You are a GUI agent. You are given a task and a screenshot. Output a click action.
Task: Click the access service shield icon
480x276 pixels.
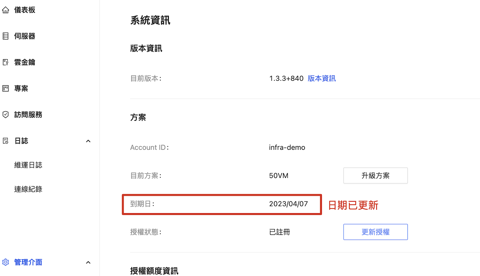(x=6, y=114)
